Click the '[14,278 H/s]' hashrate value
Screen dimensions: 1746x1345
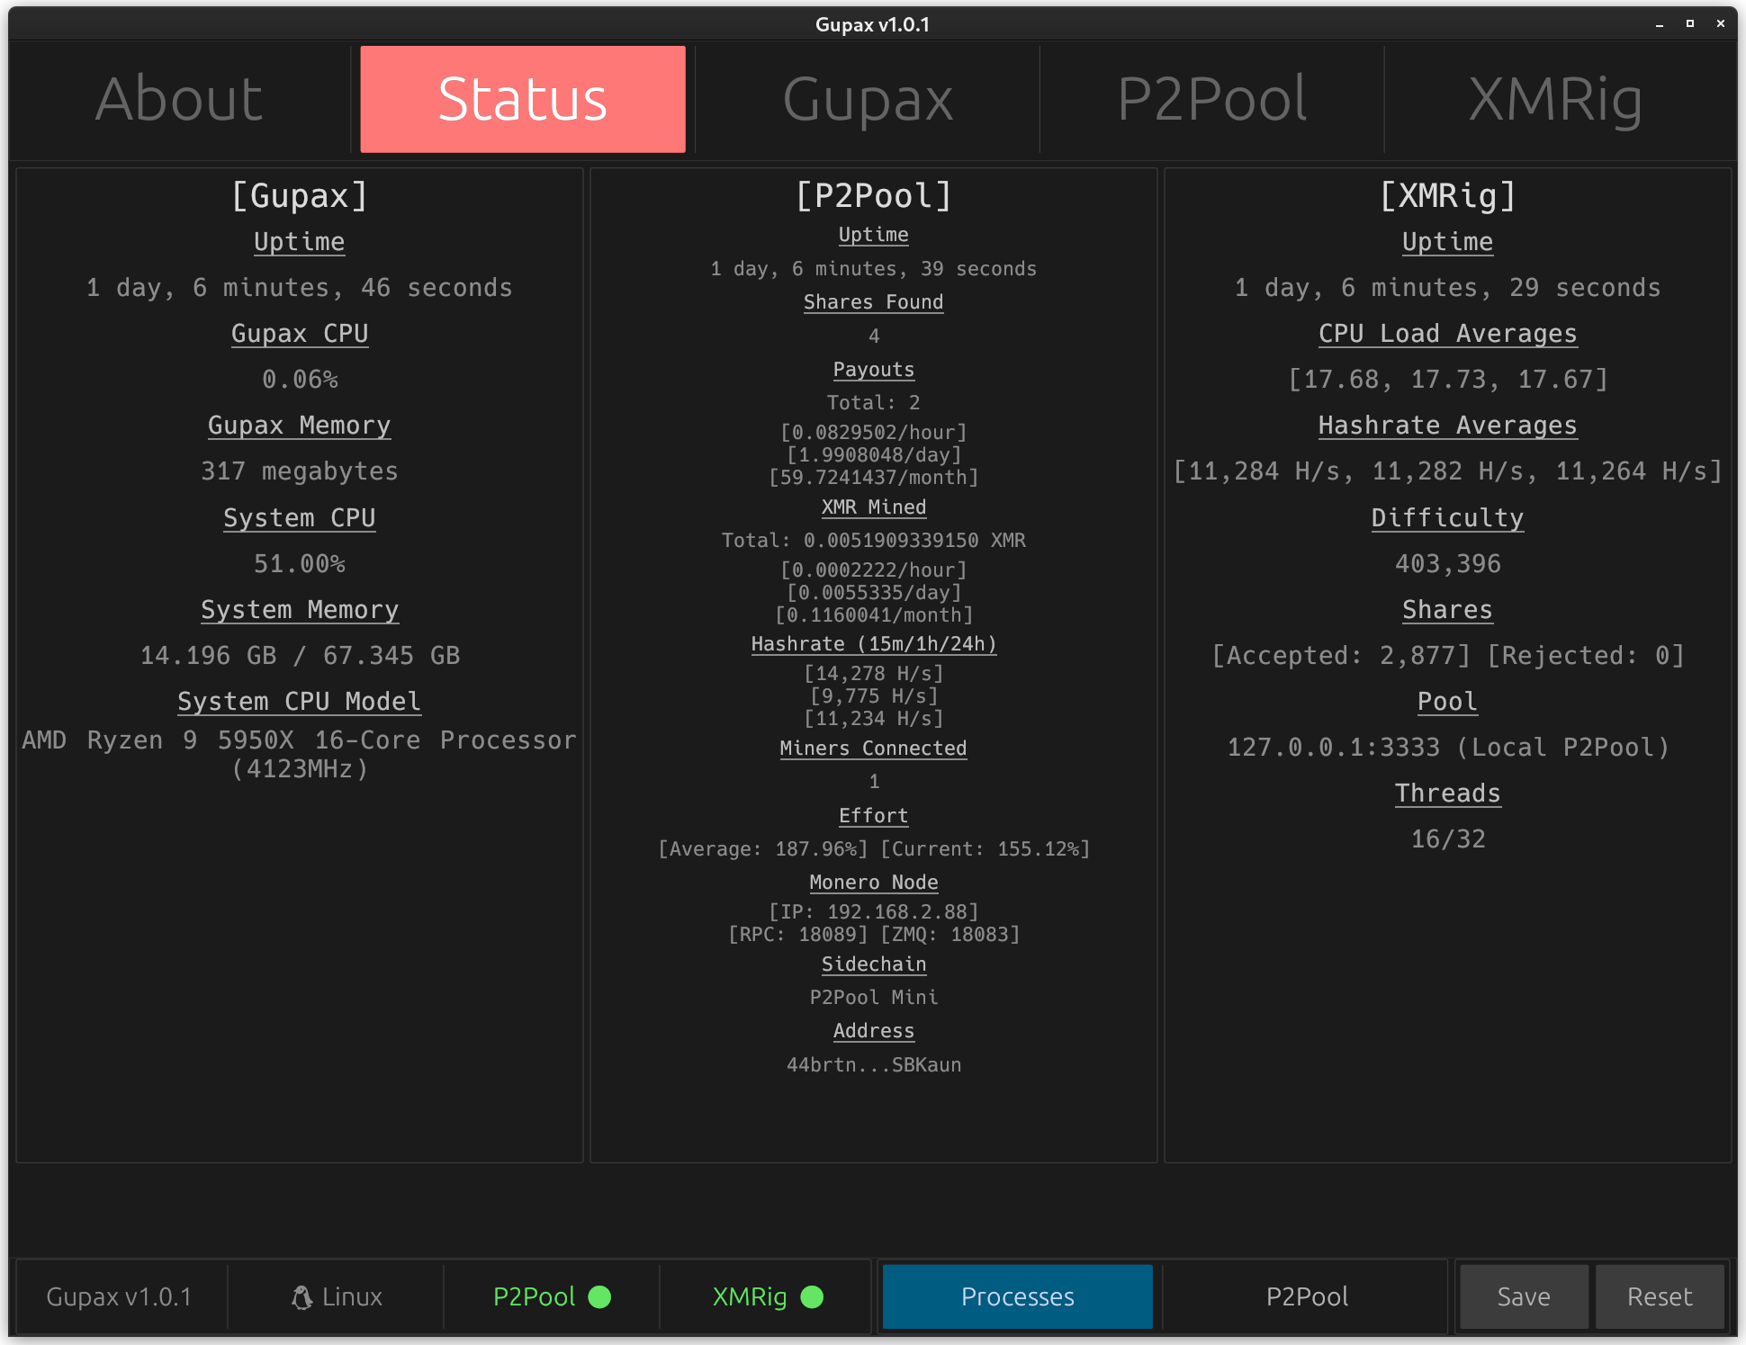coord(874,673)
